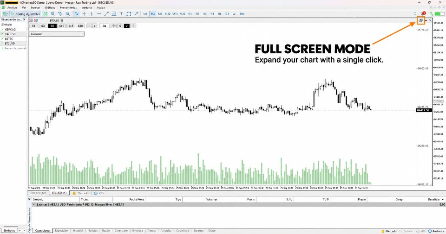
Task: Click the auto-scroll chart icon
Action: pos(60,13)
